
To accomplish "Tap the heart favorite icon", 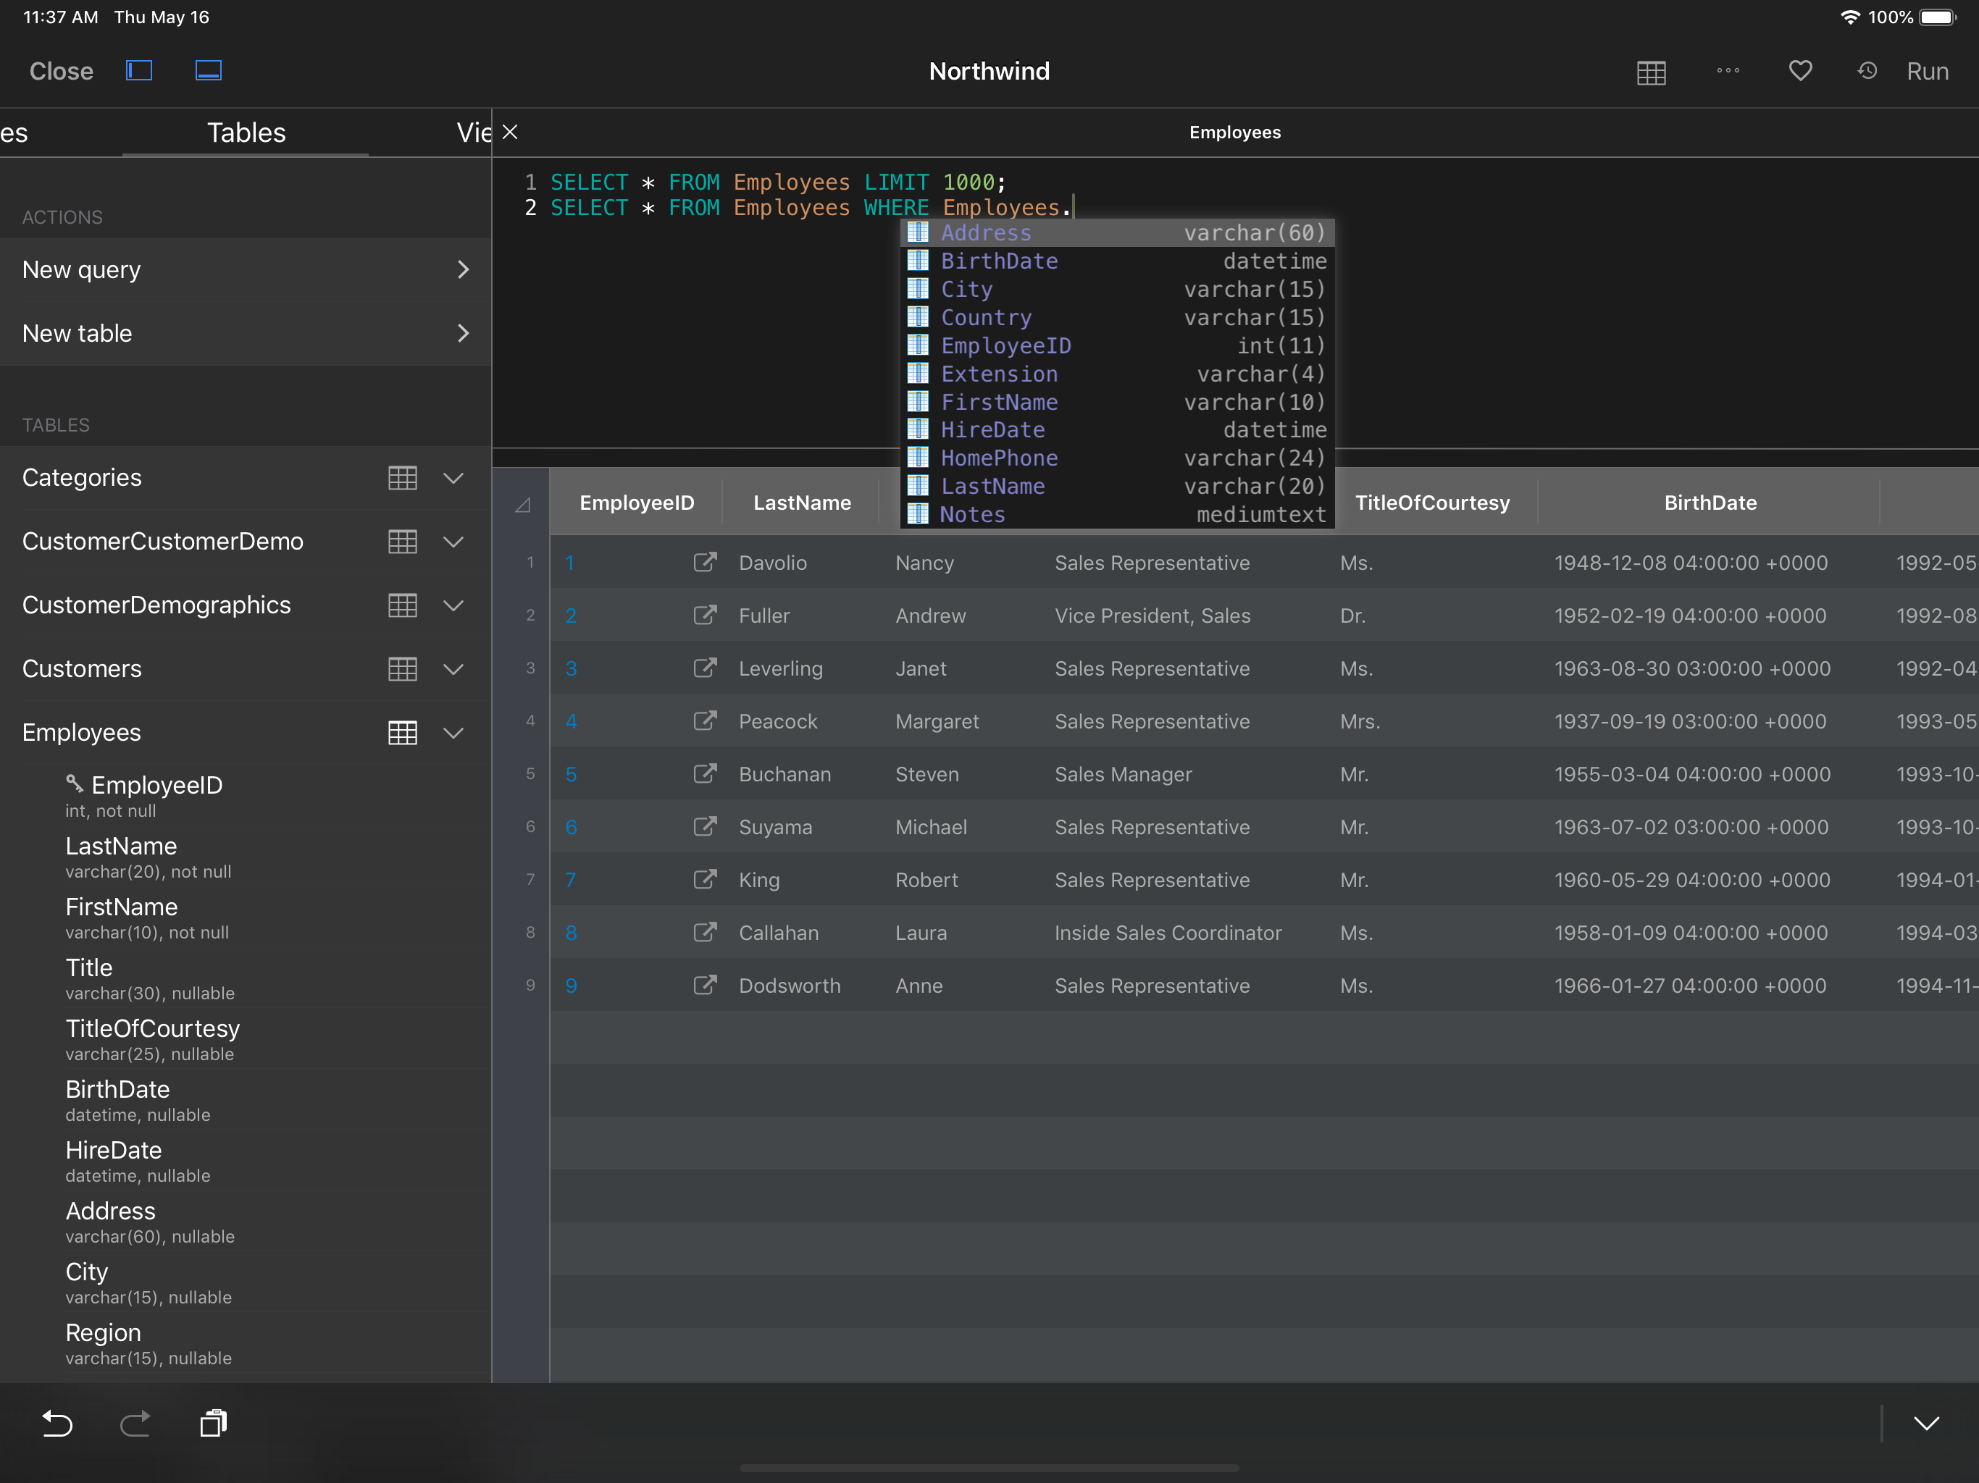I will coord(1800,71).
